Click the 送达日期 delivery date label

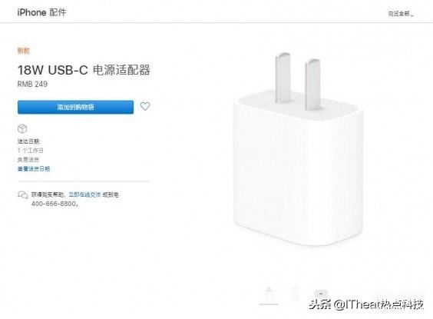coord(29,141)
